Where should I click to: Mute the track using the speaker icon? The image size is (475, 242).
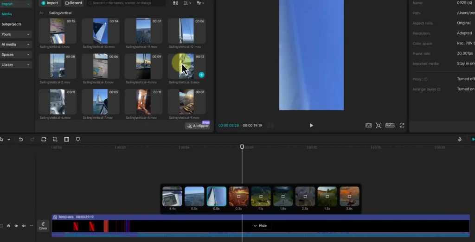(x=24, y=226)
